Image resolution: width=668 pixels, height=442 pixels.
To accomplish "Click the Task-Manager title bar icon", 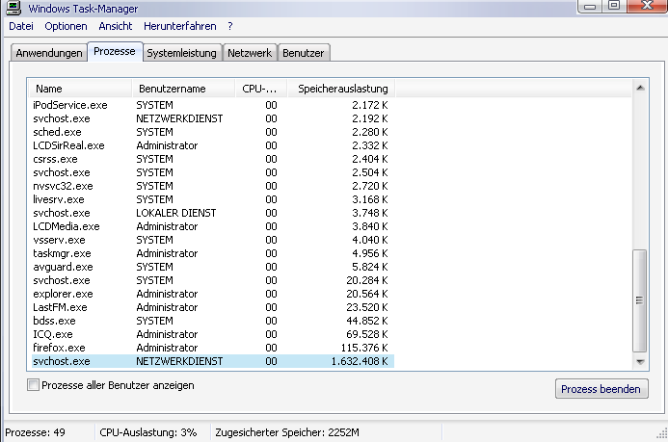I will 13,8.
